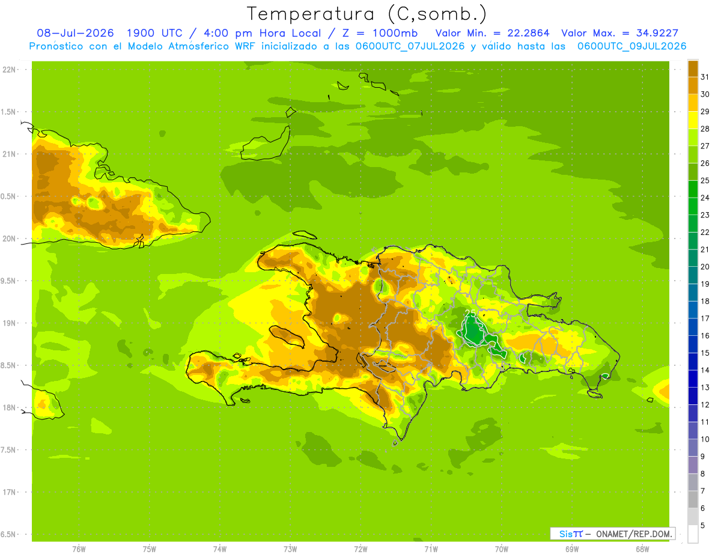The height and width of the screenshot is (557, 721).
Task: Click the '10' label on the colorbar
Action: 706,439
